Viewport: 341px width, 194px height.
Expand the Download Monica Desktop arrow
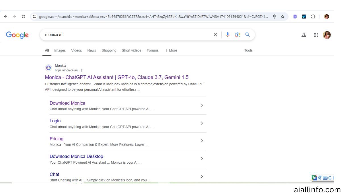tap(202, 159)
